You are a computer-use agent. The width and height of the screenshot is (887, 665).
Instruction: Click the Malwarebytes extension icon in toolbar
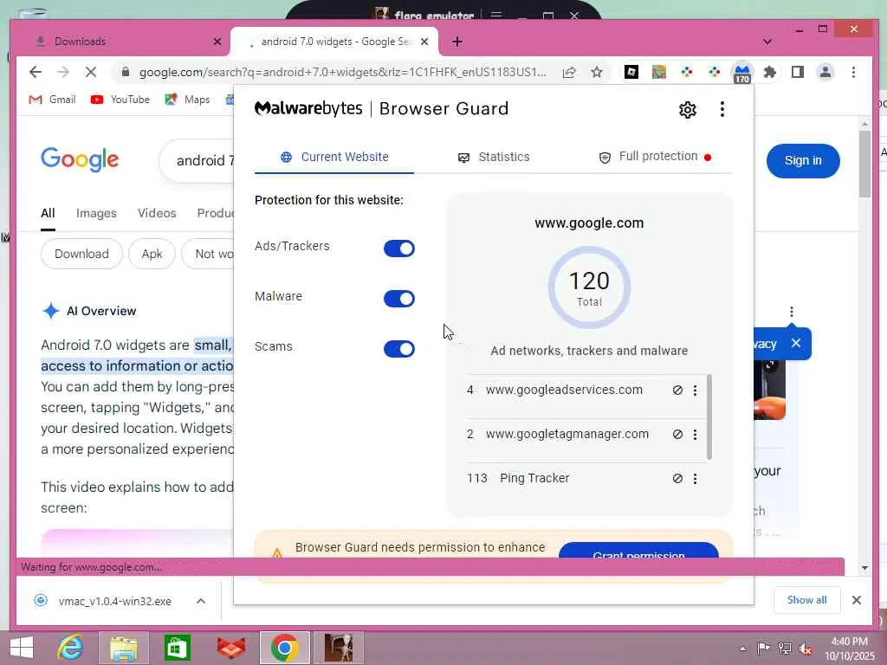coord(741,73)
